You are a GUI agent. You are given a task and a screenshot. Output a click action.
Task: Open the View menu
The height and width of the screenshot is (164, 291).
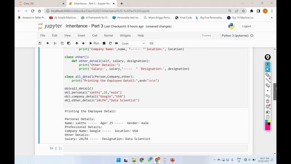(x=67, y=36)
